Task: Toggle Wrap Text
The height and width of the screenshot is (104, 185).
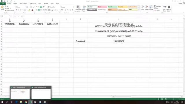Action: pyautogui.click(x=51, y=7)
